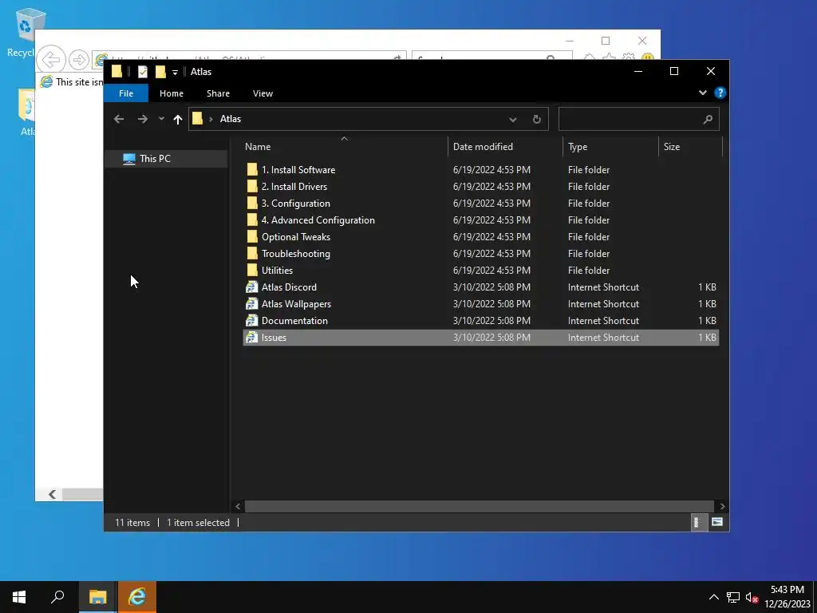Screen dimensions: 817x613
Task: Click 'Internet Shortcut' type for Documentation
Action: [x=603, y=320]
